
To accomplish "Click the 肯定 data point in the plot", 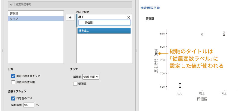I will pyautogui.click(x=224, y=34).
